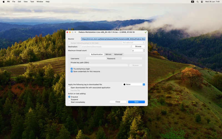This screenshot has height=139, width=222.
Task: Click Browse button for Destination
Action: (138, 46)
